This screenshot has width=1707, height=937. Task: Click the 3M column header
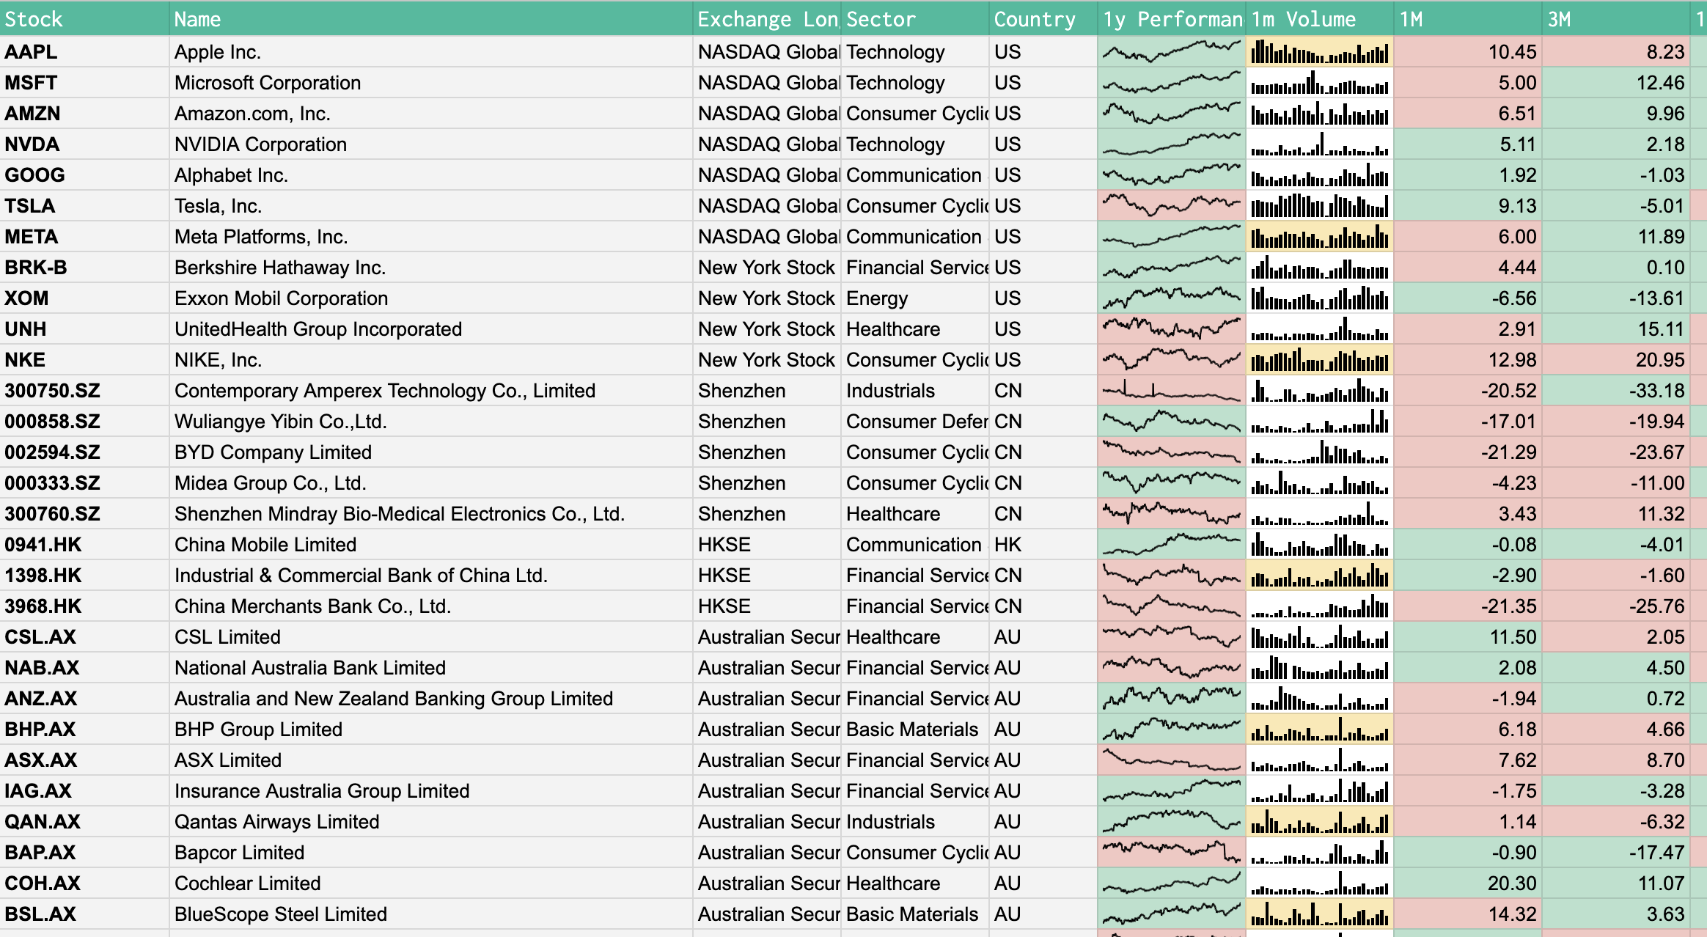tap(1615, 19)
